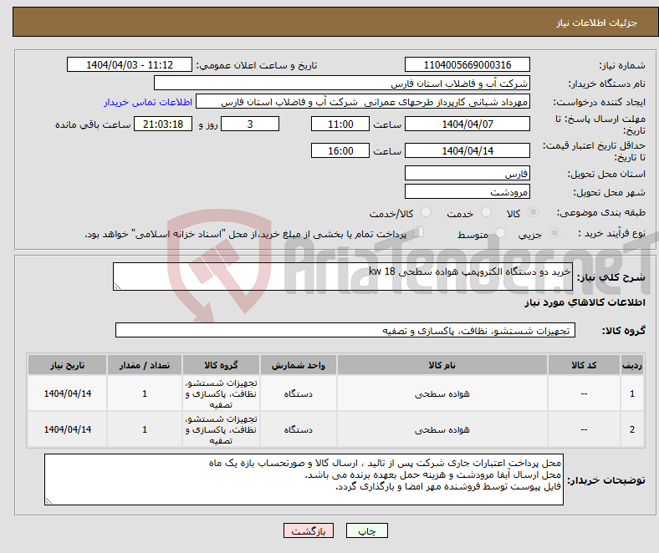The image size is (659, 553).
Task: Click هواده سطحی in row 2
Action: pyautogui.click(x=442, y=429)
